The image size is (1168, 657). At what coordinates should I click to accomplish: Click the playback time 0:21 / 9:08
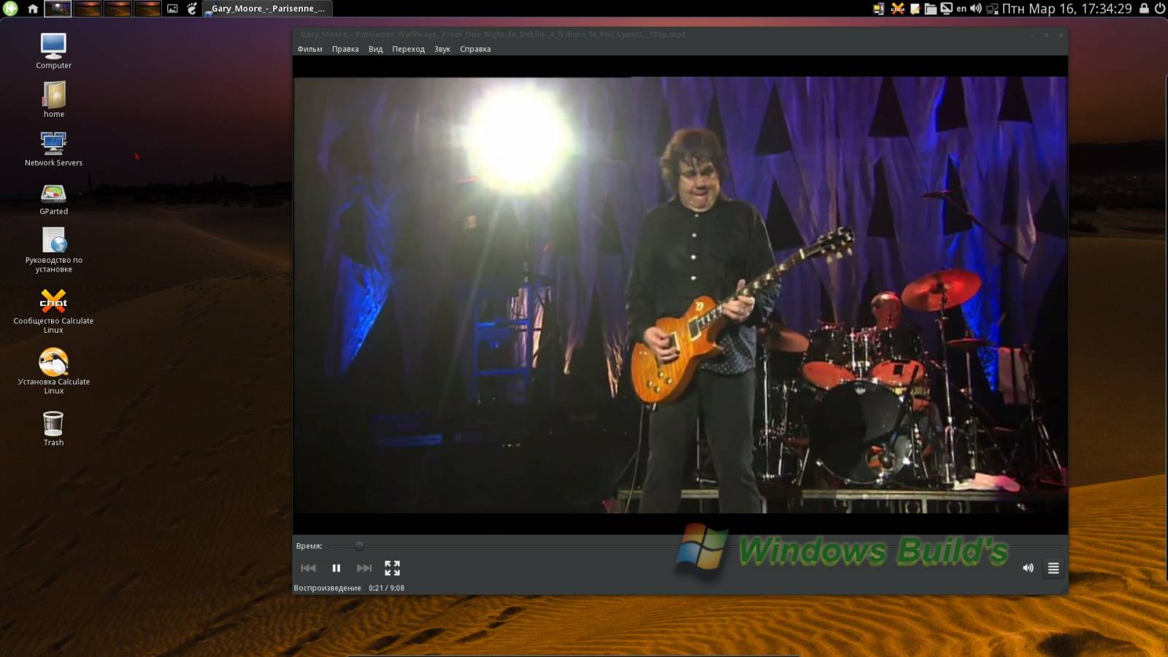pyautogui.click(x=386, y=588)
